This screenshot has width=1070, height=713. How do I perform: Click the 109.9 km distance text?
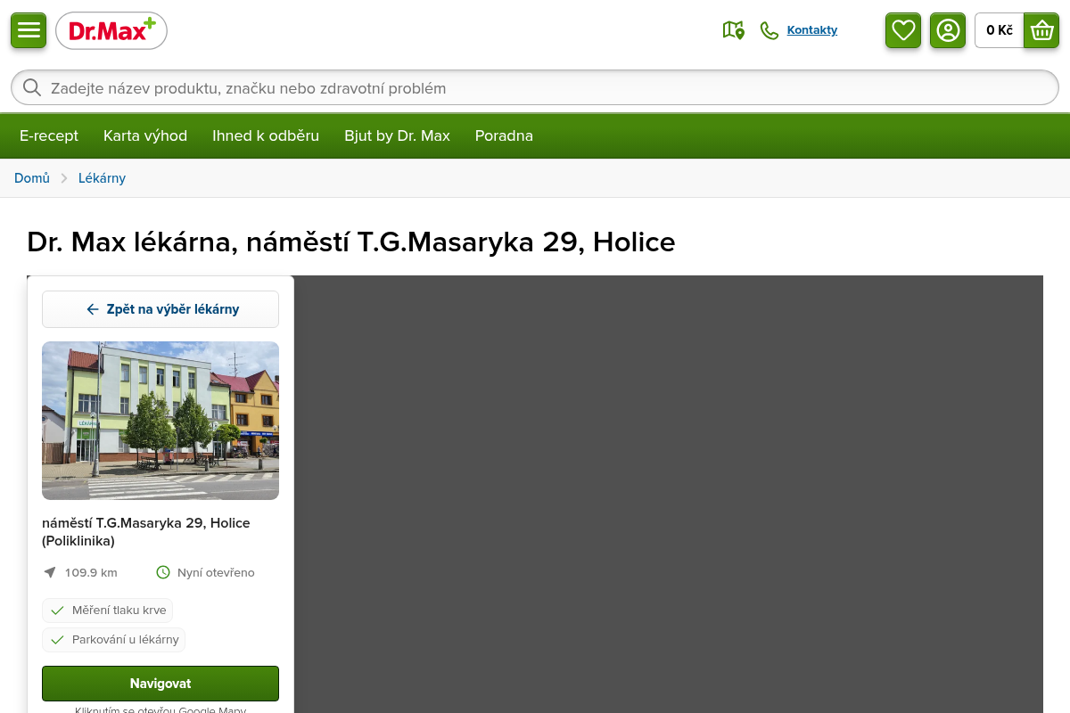[91, 572]
